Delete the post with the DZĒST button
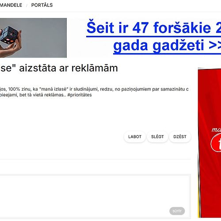Viewport: 221px width, 221px height. coord(180,137)
